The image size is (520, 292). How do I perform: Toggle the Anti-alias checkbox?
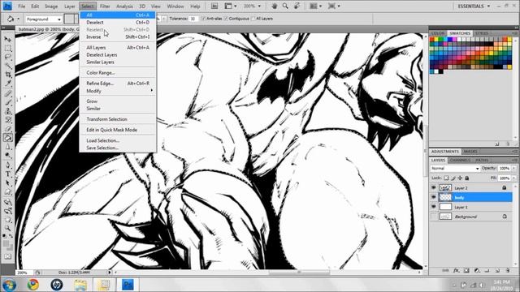[204, 19]
